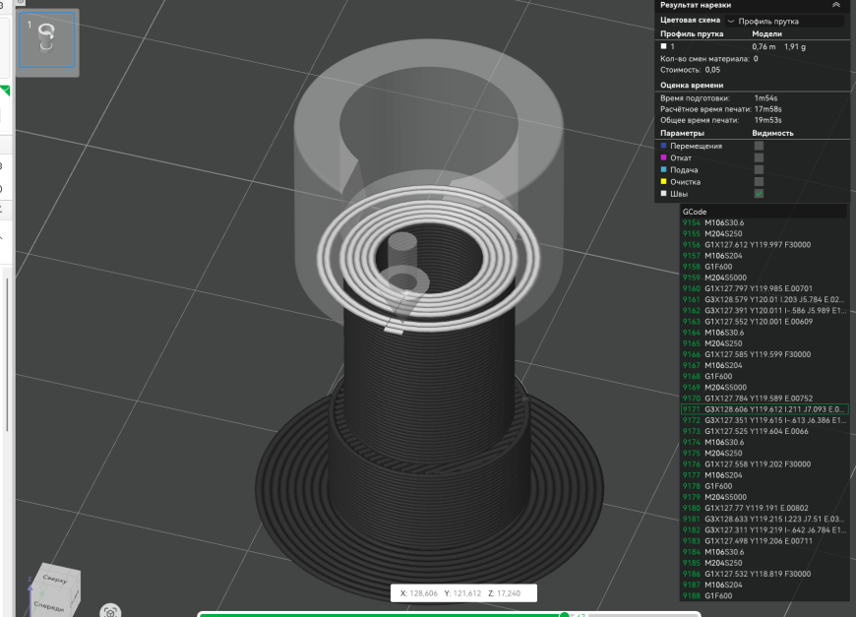Screen dimensions: 856x617
Task: Click the cyan Подача color swatch
Action: [x=664, y=170]
